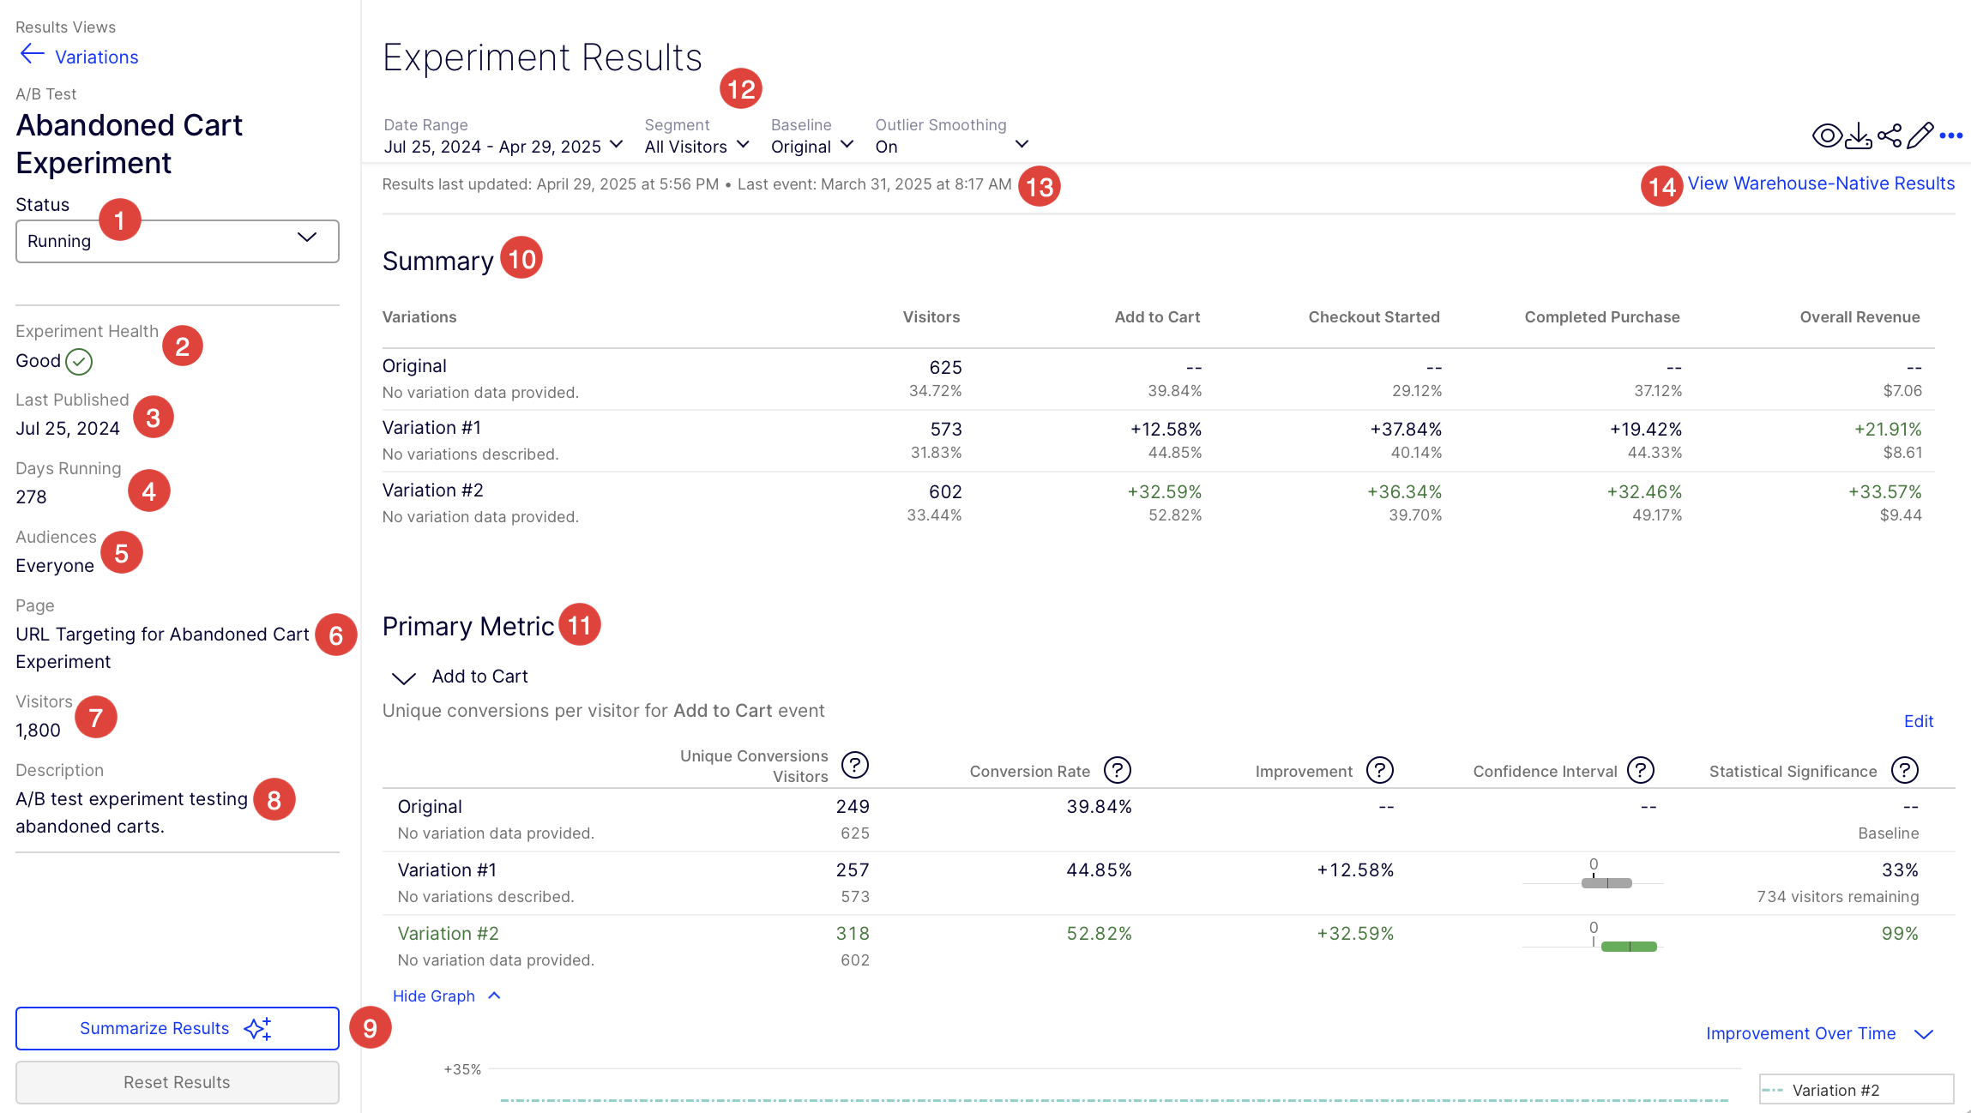
Task: Click the back arrow next to Variations
Action: 32,55
